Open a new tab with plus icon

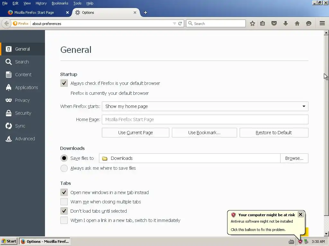coord(146,12)
